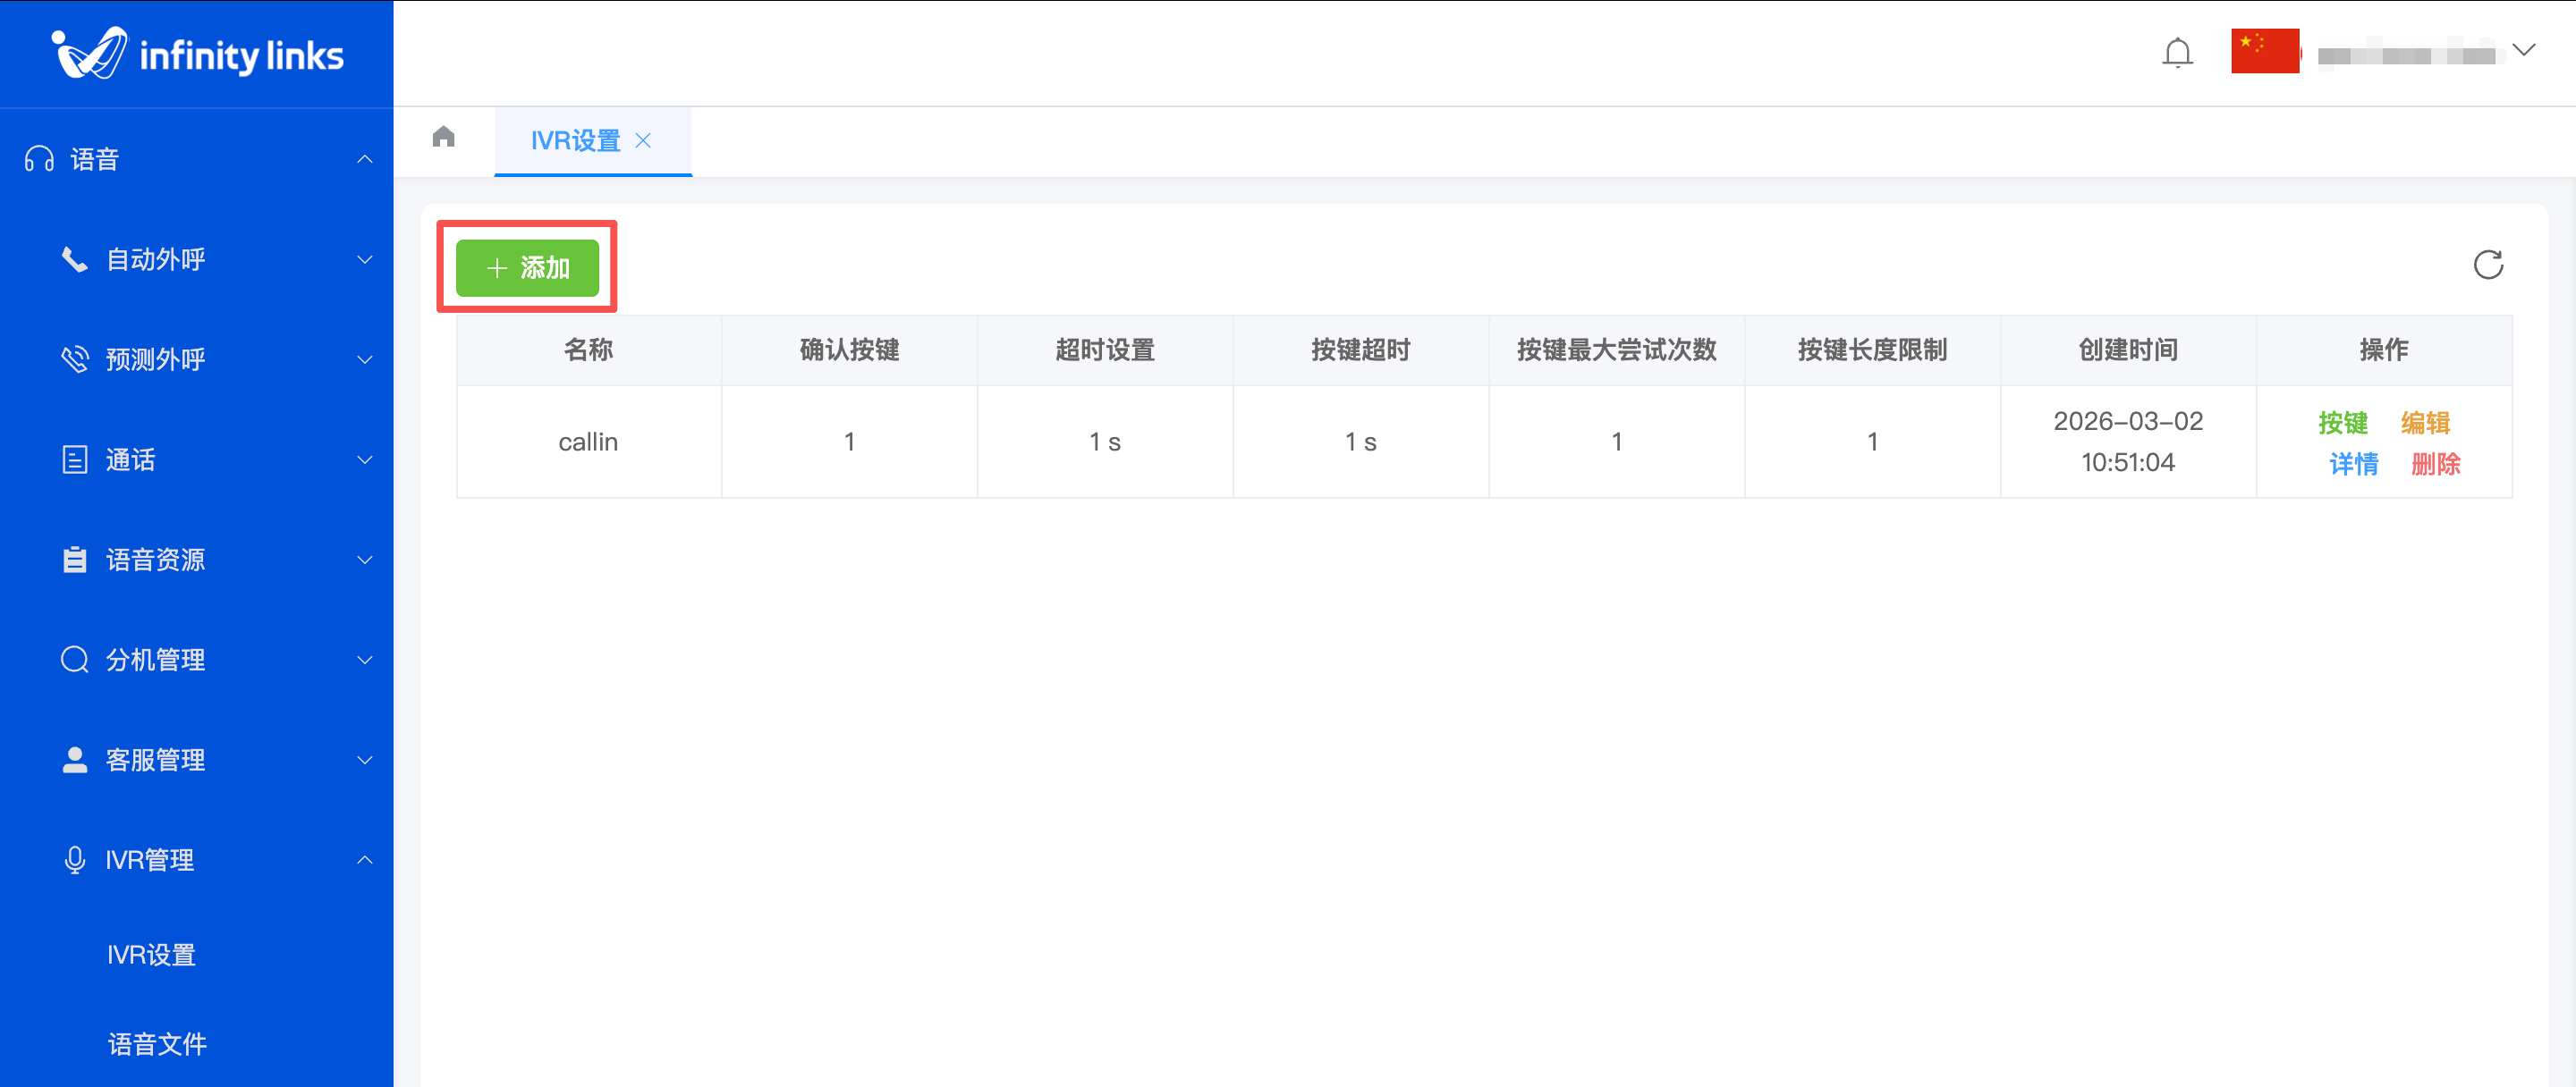Click the refresh table icon

tap(2488, 265)
